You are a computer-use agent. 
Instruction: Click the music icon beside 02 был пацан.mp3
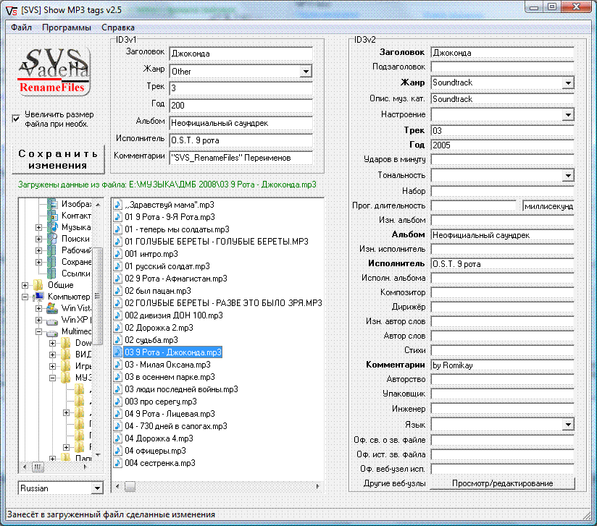[118, 291]
